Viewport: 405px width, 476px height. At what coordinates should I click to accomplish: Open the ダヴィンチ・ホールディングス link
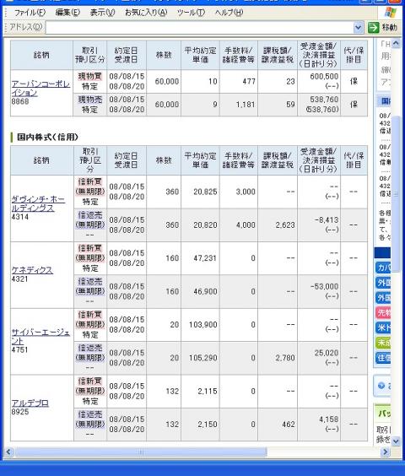click(x=38, y=203)
